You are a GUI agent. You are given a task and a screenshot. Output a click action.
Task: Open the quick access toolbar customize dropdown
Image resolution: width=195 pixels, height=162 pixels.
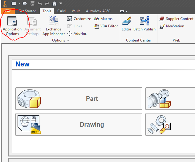click(x=61, y=3)
